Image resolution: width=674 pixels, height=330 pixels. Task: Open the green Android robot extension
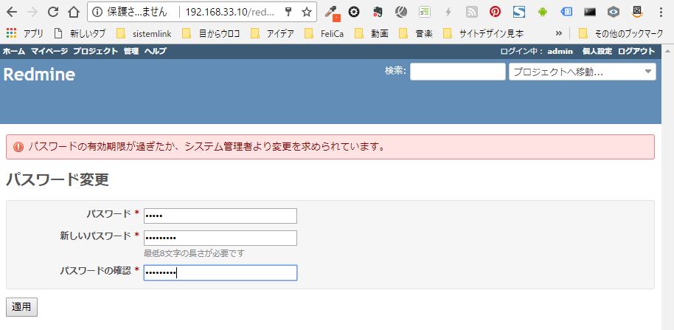(543, 12)
